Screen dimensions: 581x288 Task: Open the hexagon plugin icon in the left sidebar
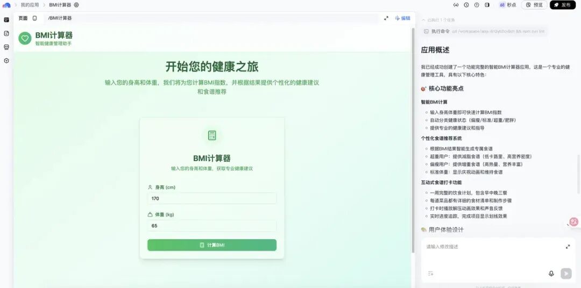click(6, 61)
